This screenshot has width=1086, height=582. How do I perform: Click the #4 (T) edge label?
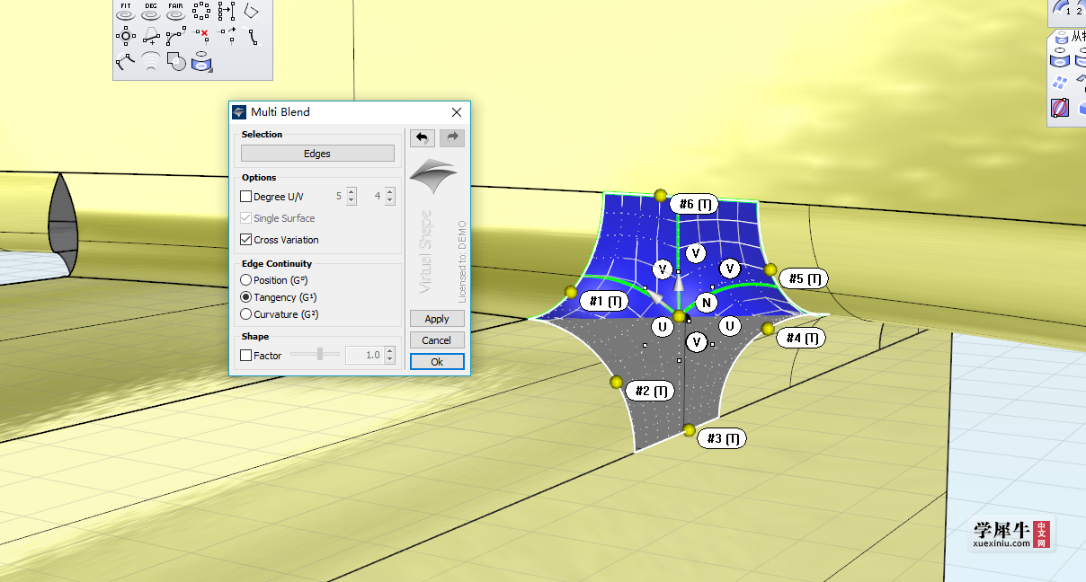coord(800,338)
